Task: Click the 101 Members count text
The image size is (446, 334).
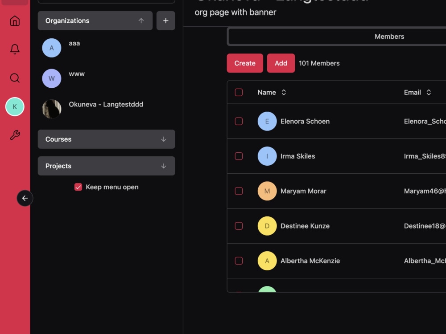Action: 319,63
